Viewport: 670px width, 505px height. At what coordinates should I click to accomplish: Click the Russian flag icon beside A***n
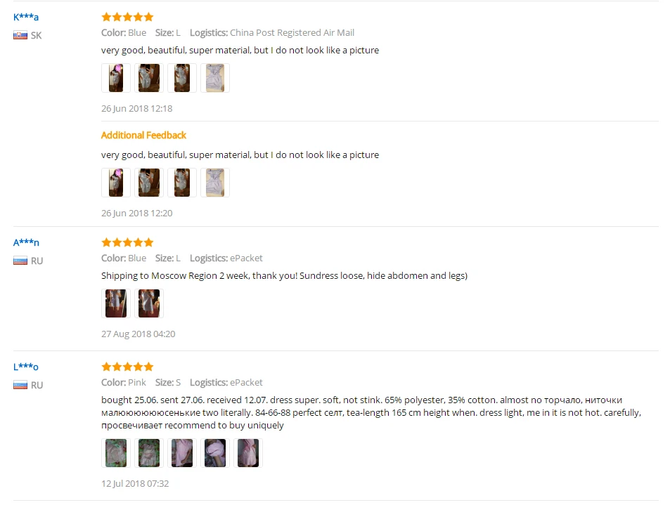(20, 261)
